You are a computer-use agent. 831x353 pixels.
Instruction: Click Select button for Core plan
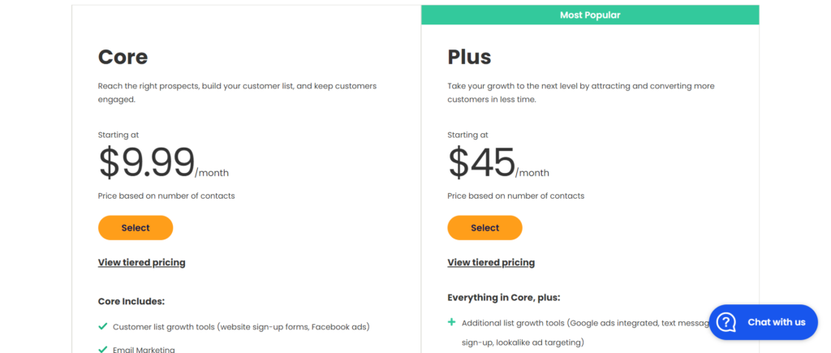point(136,228)
